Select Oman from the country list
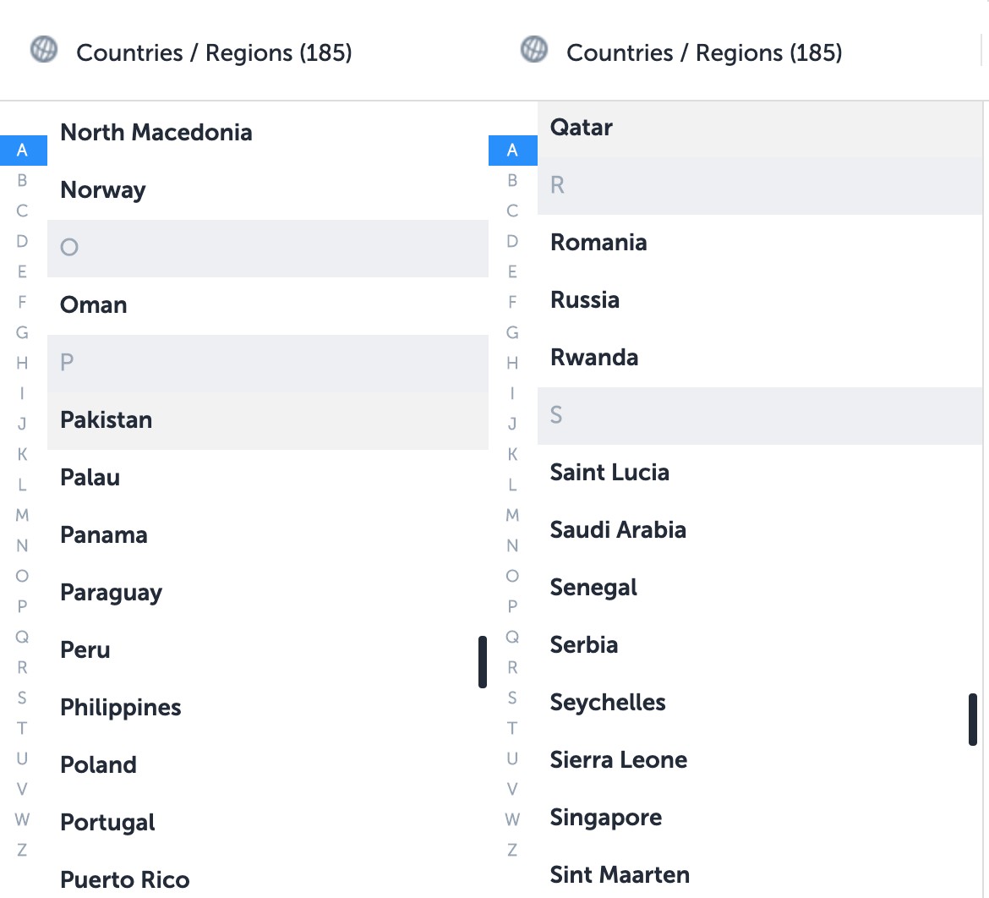 [x=93, y=304]
